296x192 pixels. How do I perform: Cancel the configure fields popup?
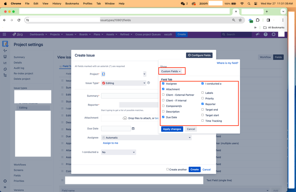point(191,129)
